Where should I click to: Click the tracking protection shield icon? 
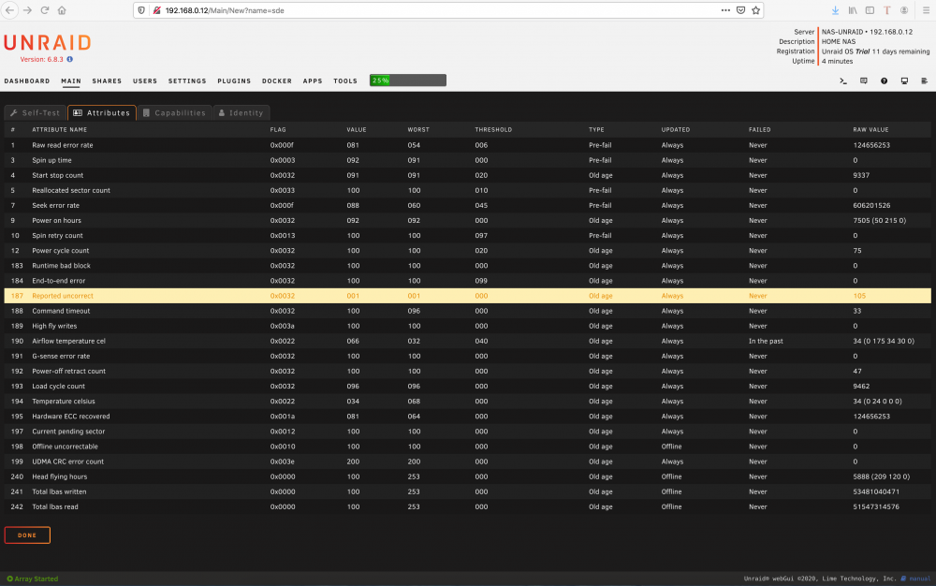[x=141, y=10]
